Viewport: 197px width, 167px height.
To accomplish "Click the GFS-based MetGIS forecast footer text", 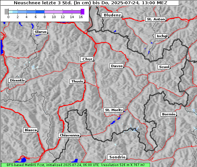I will [x=75, y=165].
